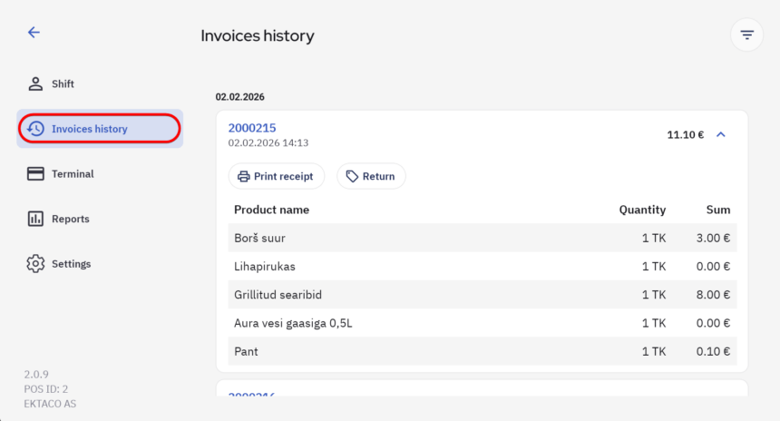
Task: Click the Shift person icon
Action: (35, 84)
